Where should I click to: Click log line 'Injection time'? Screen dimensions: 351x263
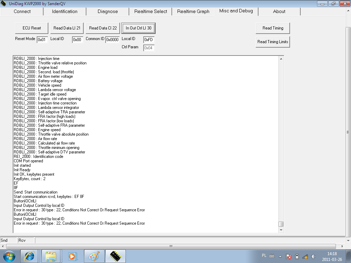pos(36,59)
